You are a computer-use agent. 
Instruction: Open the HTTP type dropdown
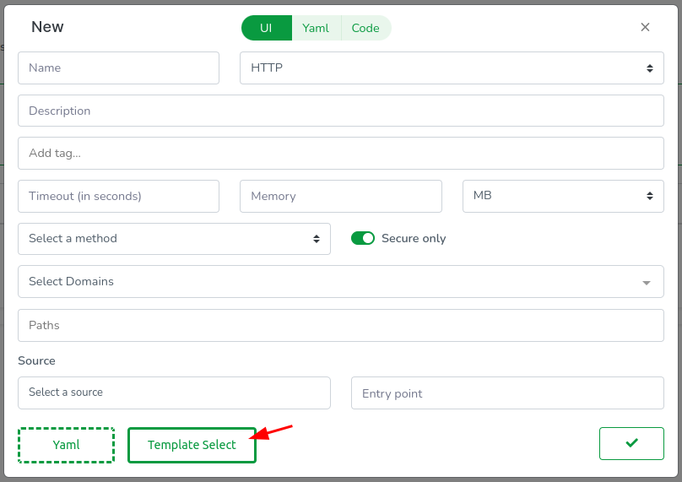tap(452, 68)
